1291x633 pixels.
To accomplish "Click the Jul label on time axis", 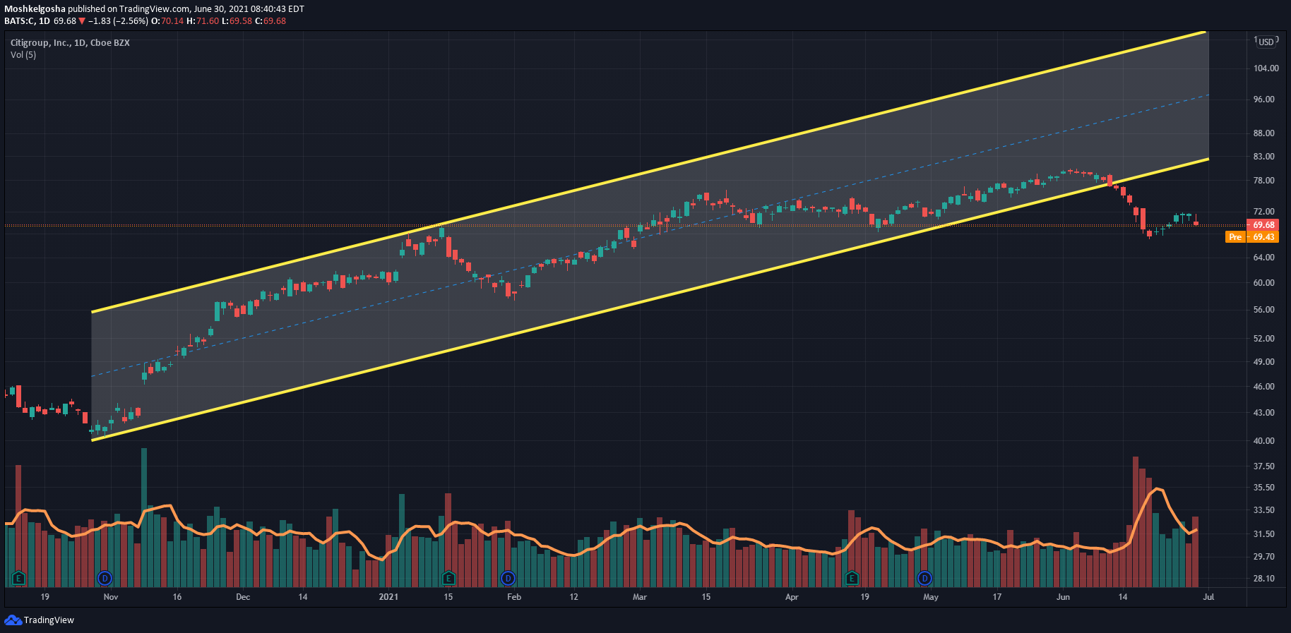I will pos(1208,597).
